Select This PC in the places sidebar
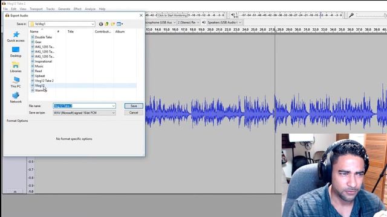387x217 pixels. point(16,83)
